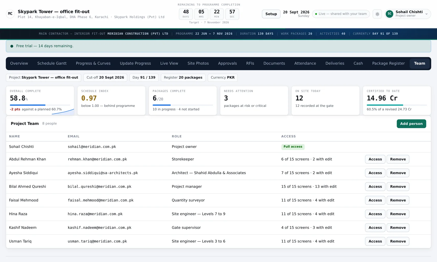Open the Attendance tab
The image size is (437, 262).
305,63
